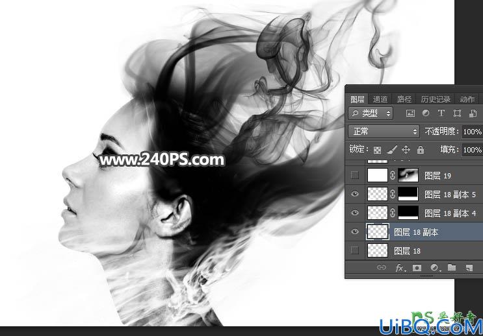Select mask thumbnail of 图层 18 副本 4

(408, 213)
